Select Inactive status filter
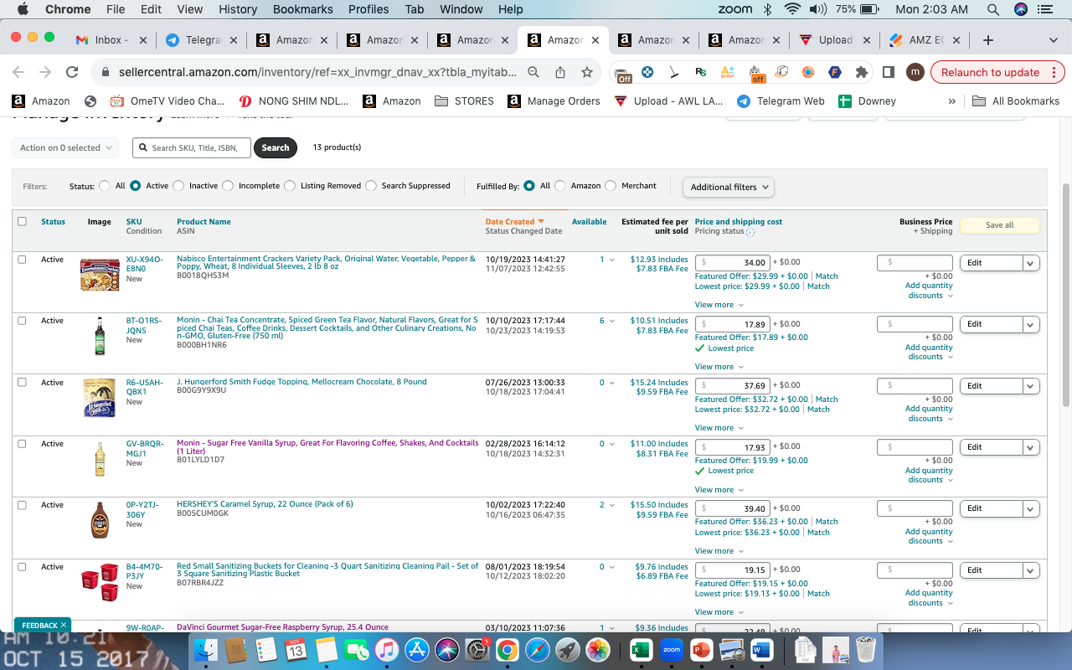 click(x=178, y=186)
